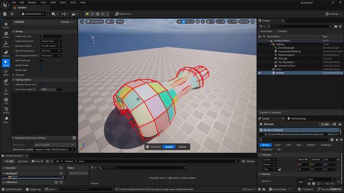Open the Voxel tools category
The image size is (344, 193).
point(6,82)
